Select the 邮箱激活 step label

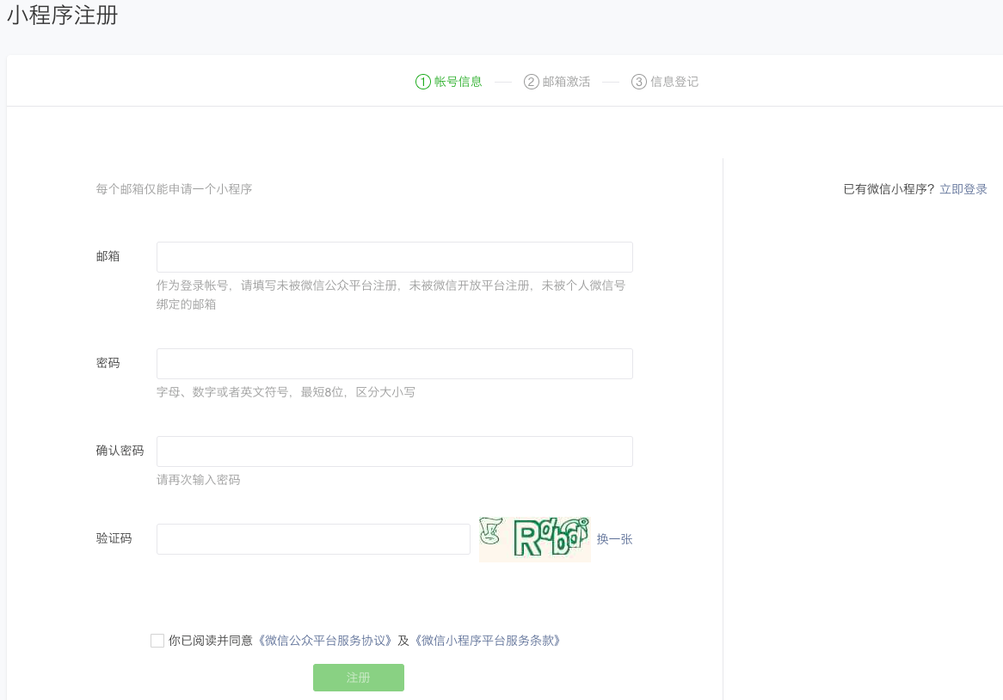click(566, 82)
